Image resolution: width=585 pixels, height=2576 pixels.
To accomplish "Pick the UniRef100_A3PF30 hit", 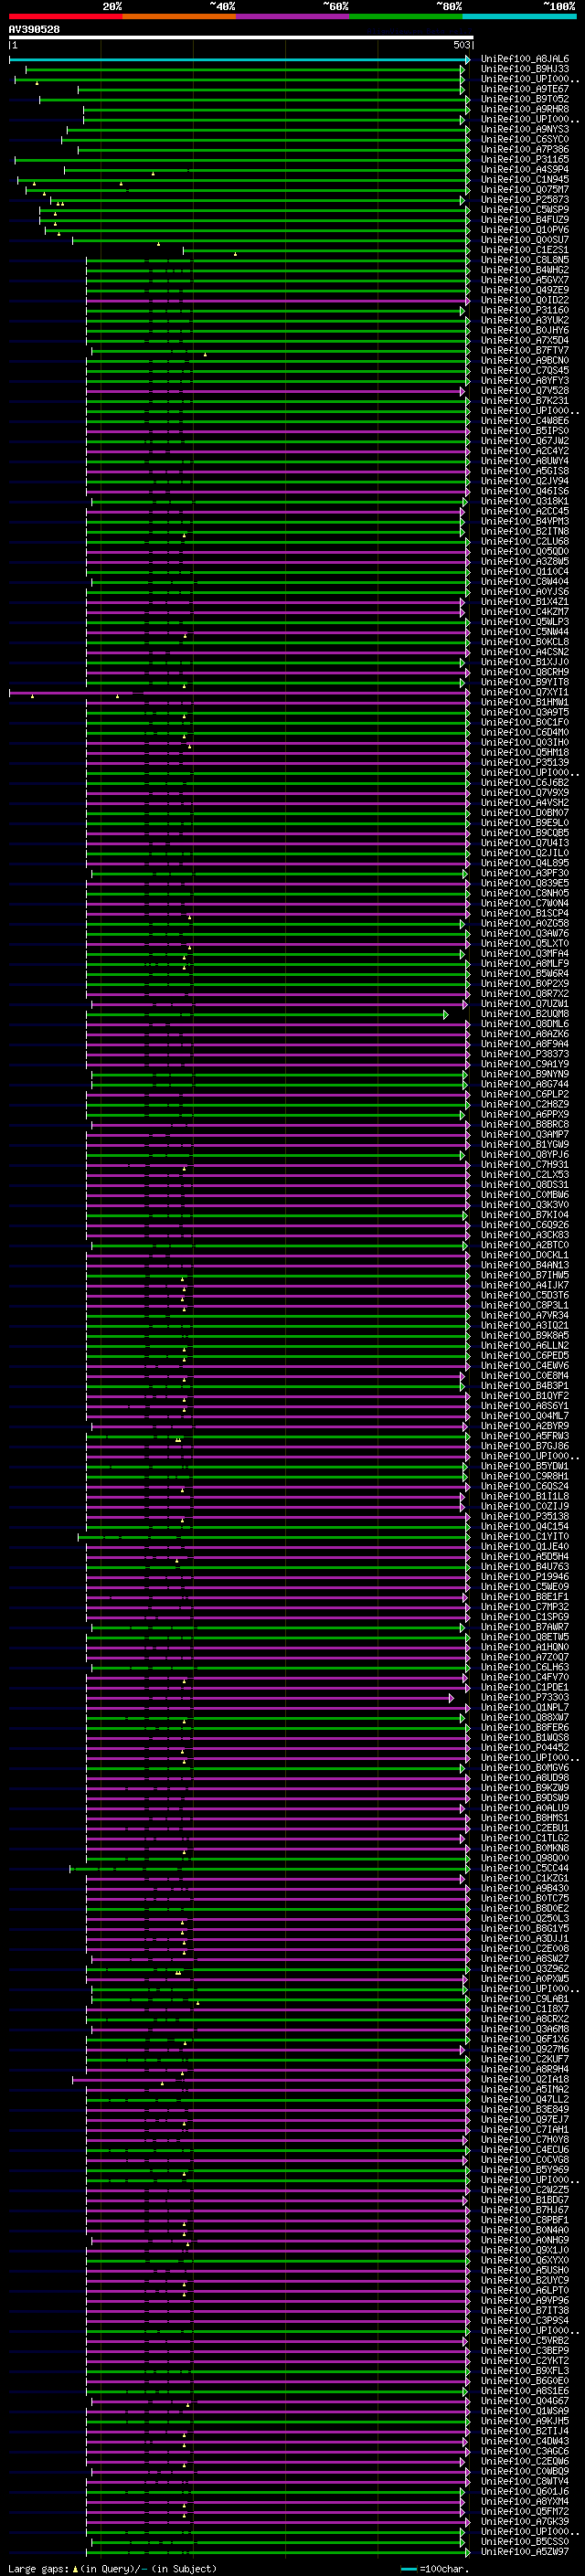I will [x=525, y=873].
